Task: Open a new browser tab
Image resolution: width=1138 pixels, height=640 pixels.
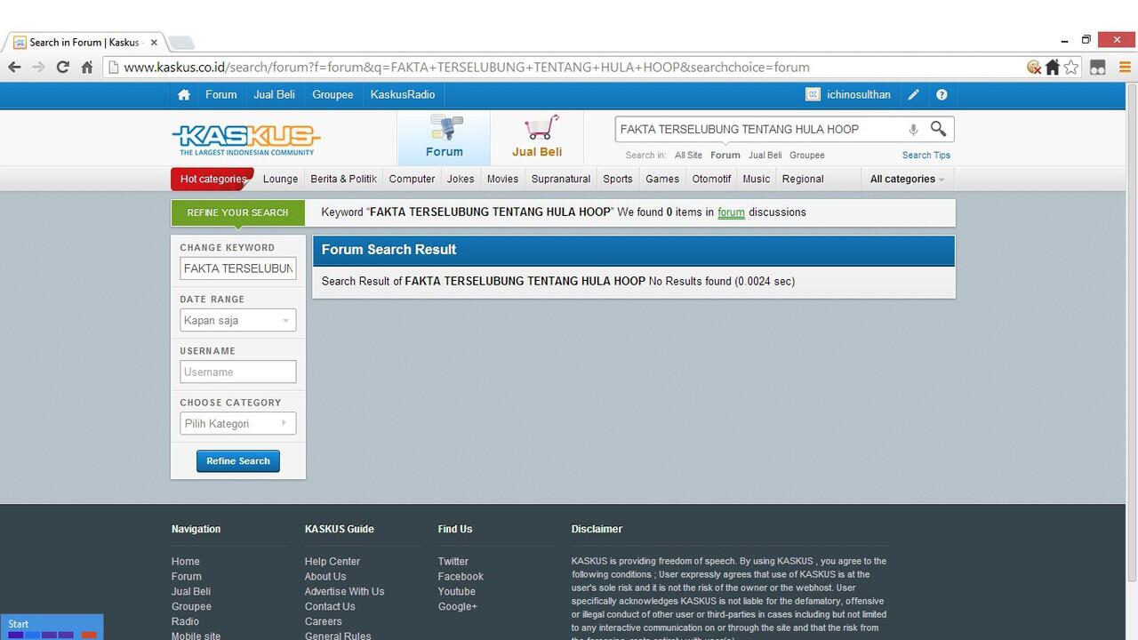Action: (180, 42)
